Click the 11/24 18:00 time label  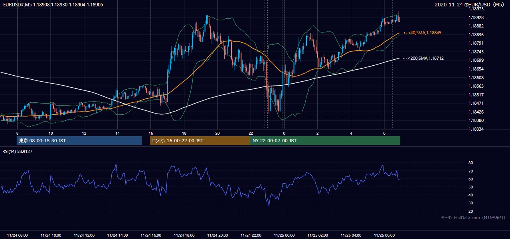tap(184, 235)
